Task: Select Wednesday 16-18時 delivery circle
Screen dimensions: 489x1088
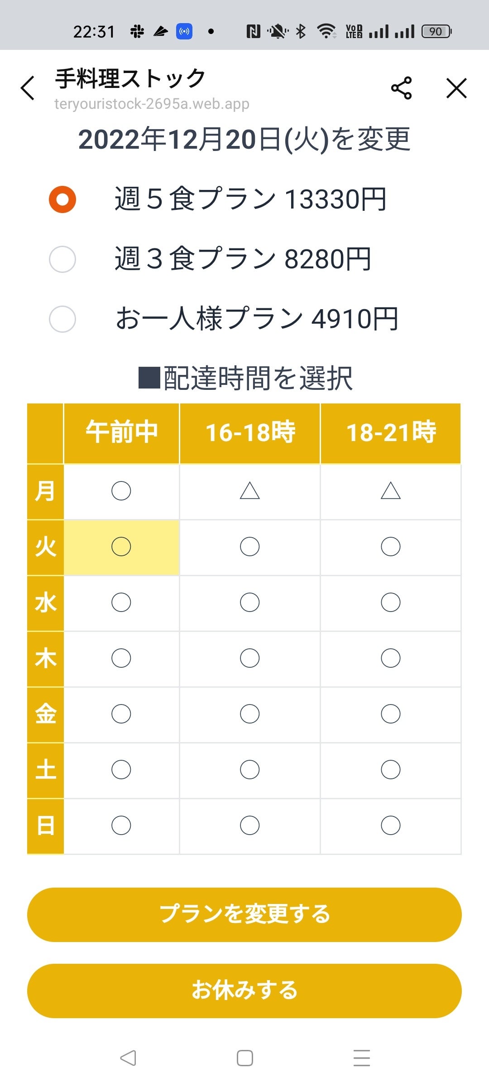Action: pos(249,602)
